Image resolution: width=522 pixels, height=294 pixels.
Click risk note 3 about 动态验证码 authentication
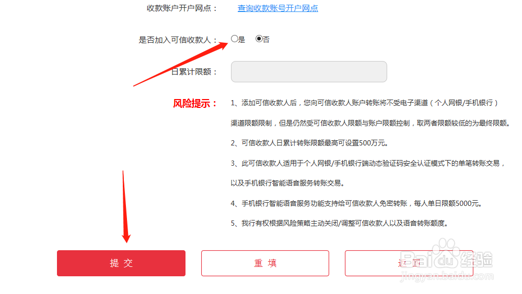tap(368, 173)
